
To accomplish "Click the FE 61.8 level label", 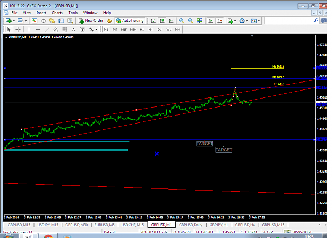I will 279,84.
